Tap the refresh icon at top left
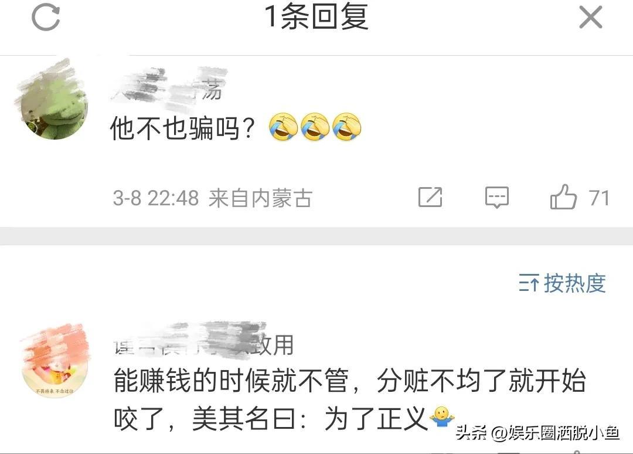Viewport: 633px width, 454px height. (x=46, y=18)
